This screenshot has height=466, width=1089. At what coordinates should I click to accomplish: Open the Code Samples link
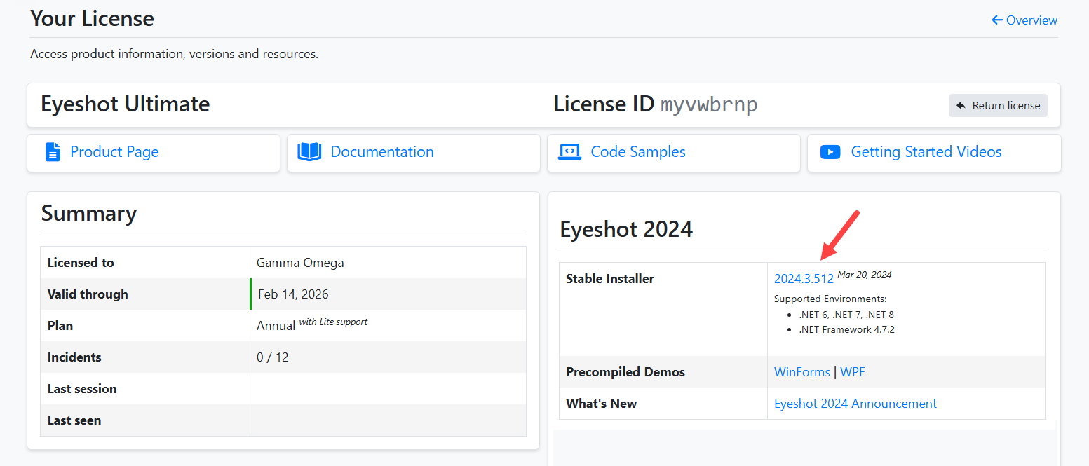coord(638,152)
